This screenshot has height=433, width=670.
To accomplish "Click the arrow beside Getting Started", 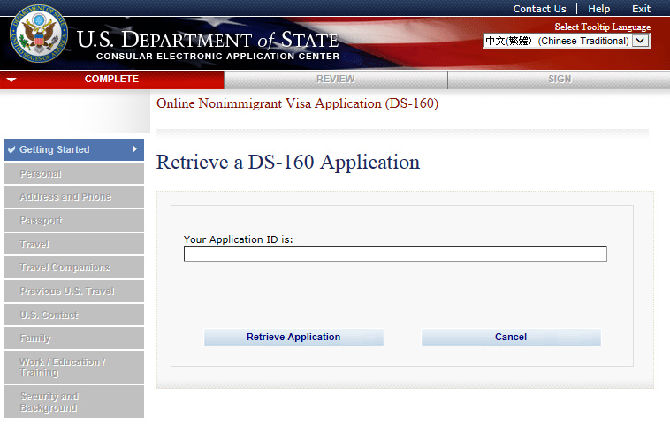I will tap(134, 149).
